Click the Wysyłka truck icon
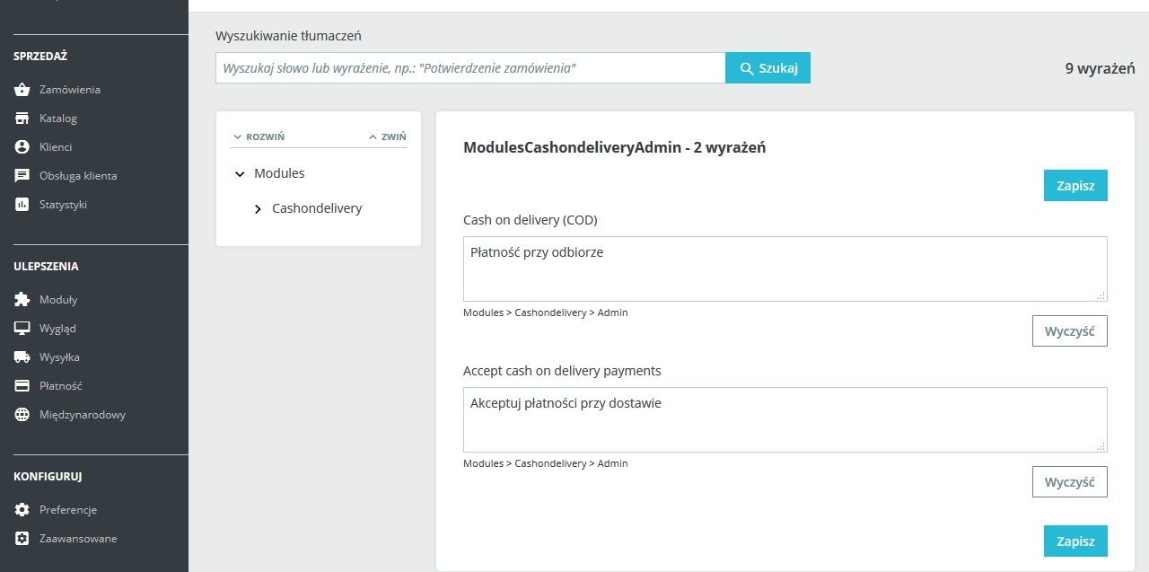 coord(22,357)
